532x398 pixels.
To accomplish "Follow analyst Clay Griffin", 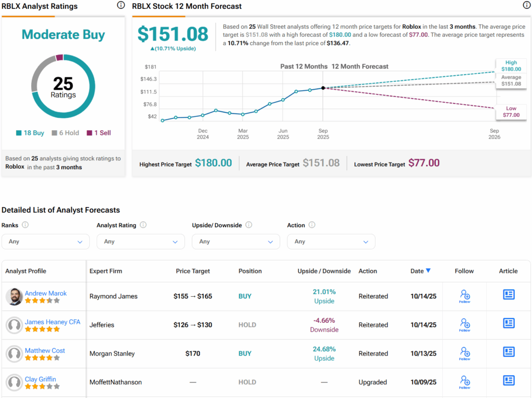I will click(x=464, y=382).
